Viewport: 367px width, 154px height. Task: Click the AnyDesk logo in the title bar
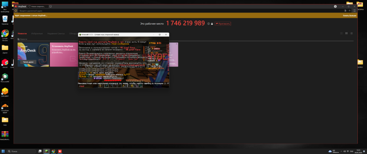16,6
